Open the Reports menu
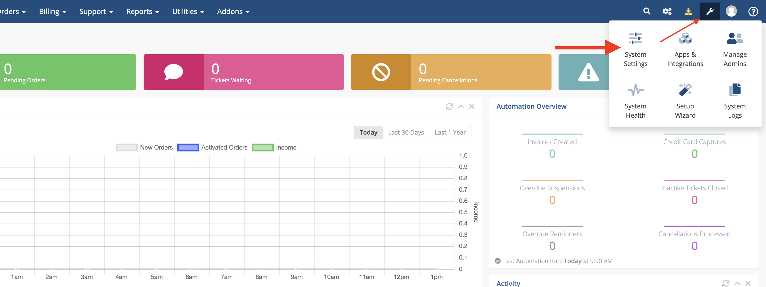Viewport: 766px width, 287px height. (142, 11)
